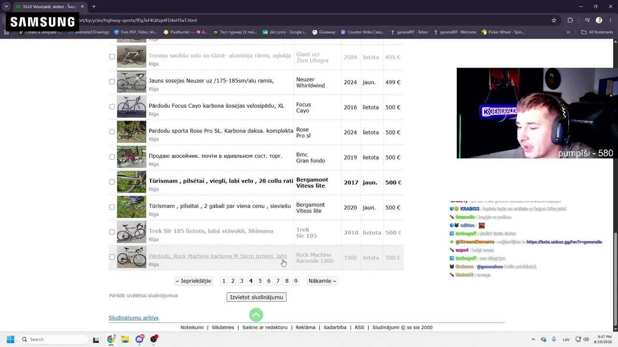Expand the Chrome tab search dropdown
Viewport: 618px width, 347px height.
6,7
